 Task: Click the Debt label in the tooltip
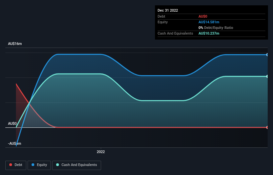161,16
